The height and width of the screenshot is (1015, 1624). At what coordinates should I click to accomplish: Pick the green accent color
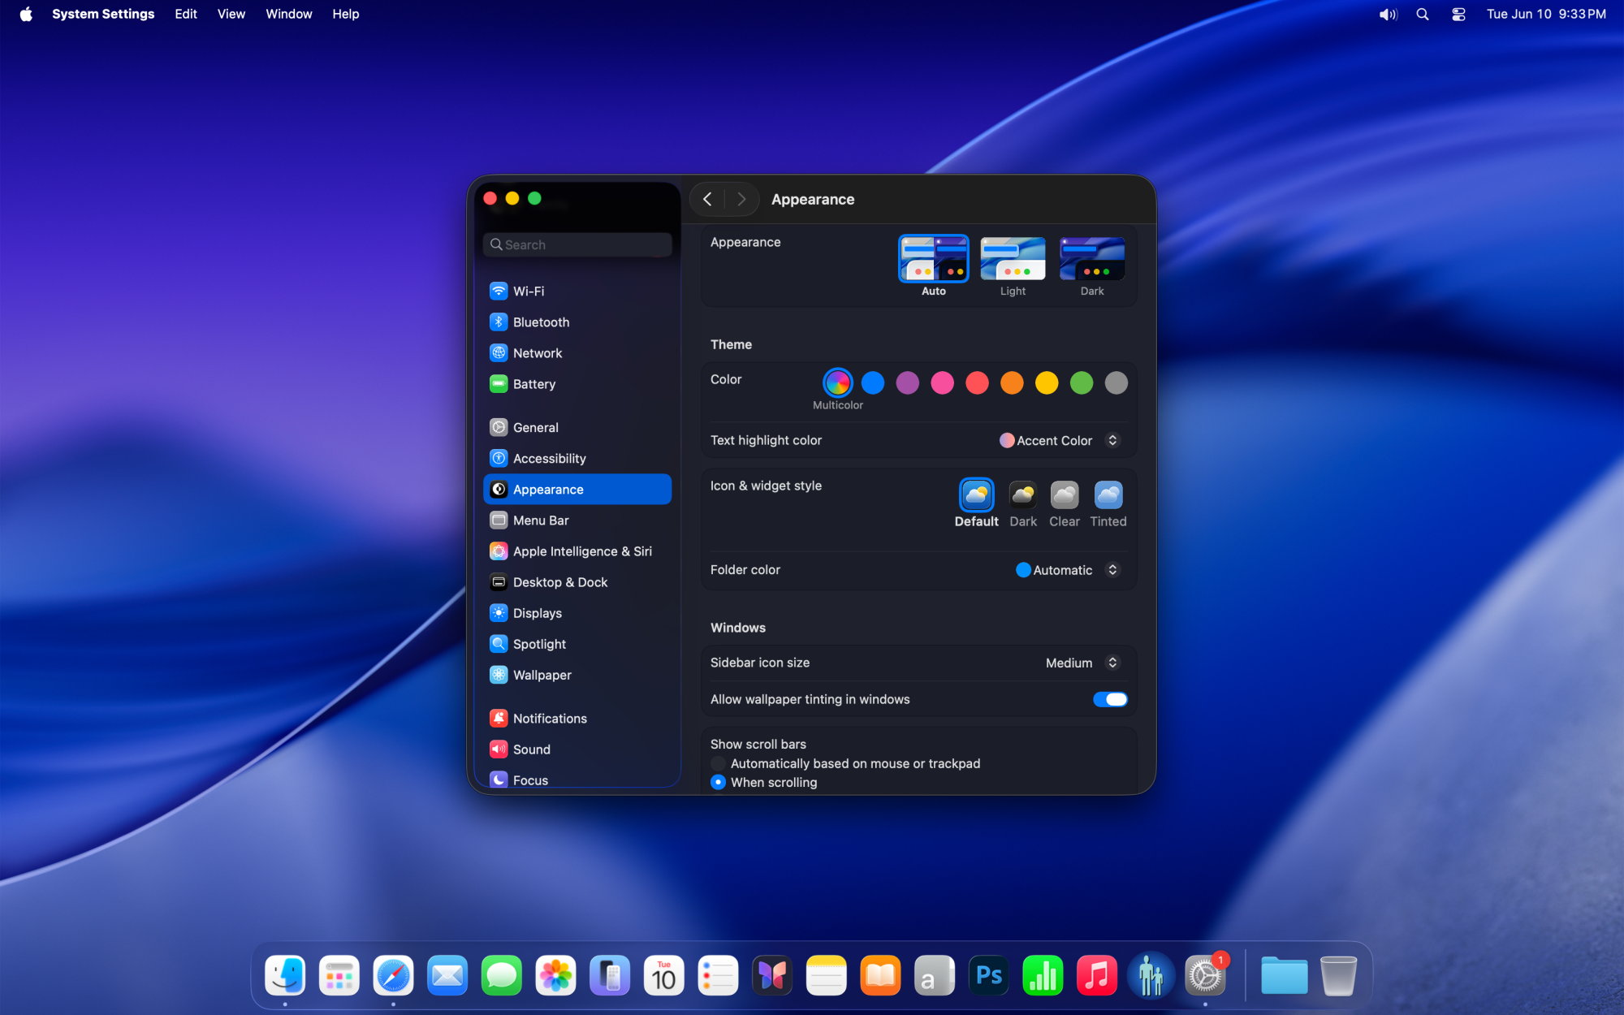point(1082,382)
